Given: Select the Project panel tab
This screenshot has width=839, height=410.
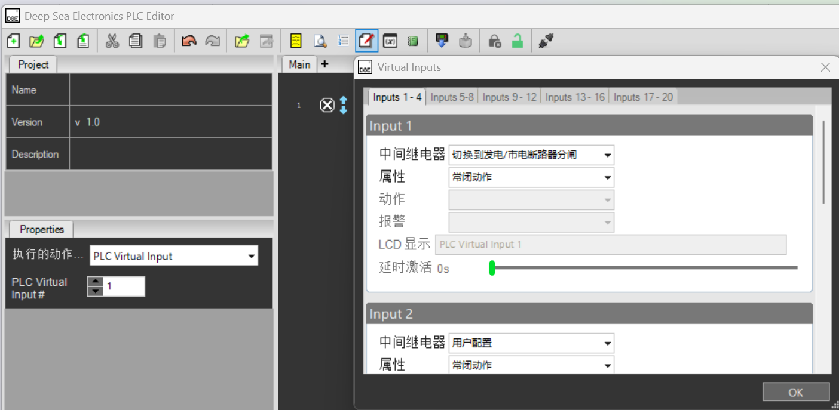Looking at the screenshot, I should [33, 64].
